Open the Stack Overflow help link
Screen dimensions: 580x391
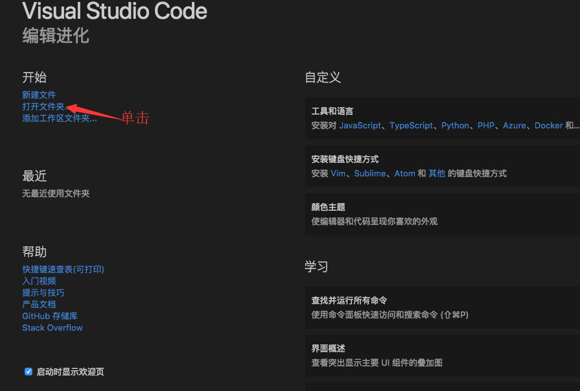[x=52, y=327]
